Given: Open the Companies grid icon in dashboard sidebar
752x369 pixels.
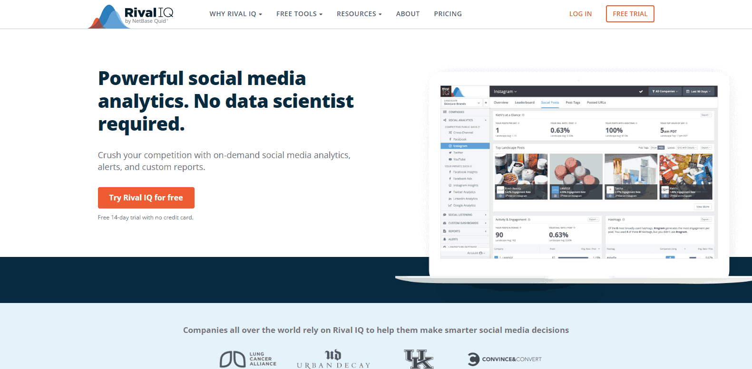Looking at the screenshot, I should 445,112.
